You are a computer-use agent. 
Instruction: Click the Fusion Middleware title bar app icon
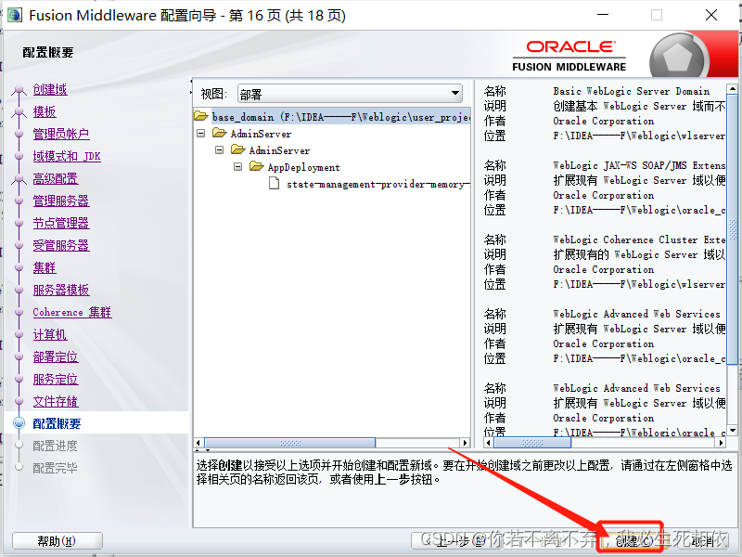coord(14,15)
